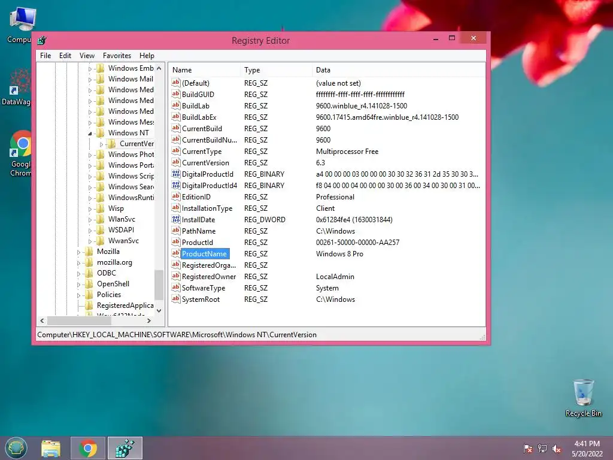Expand the Wisp tree node
The image size is (613, 460).
tap(90, 209)
